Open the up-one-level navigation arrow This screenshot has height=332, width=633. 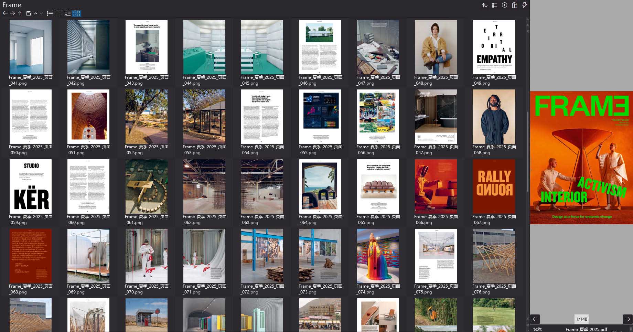click(x=20, y=13)
